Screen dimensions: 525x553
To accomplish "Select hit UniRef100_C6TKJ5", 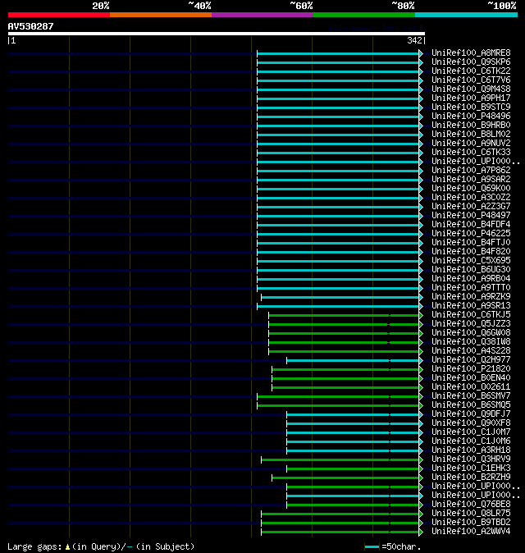I will pyautogui.click(x=471, y=314).
